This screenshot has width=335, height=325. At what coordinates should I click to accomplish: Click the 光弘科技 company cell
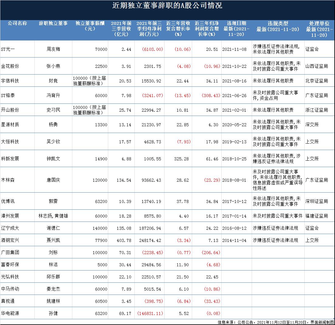10,277
